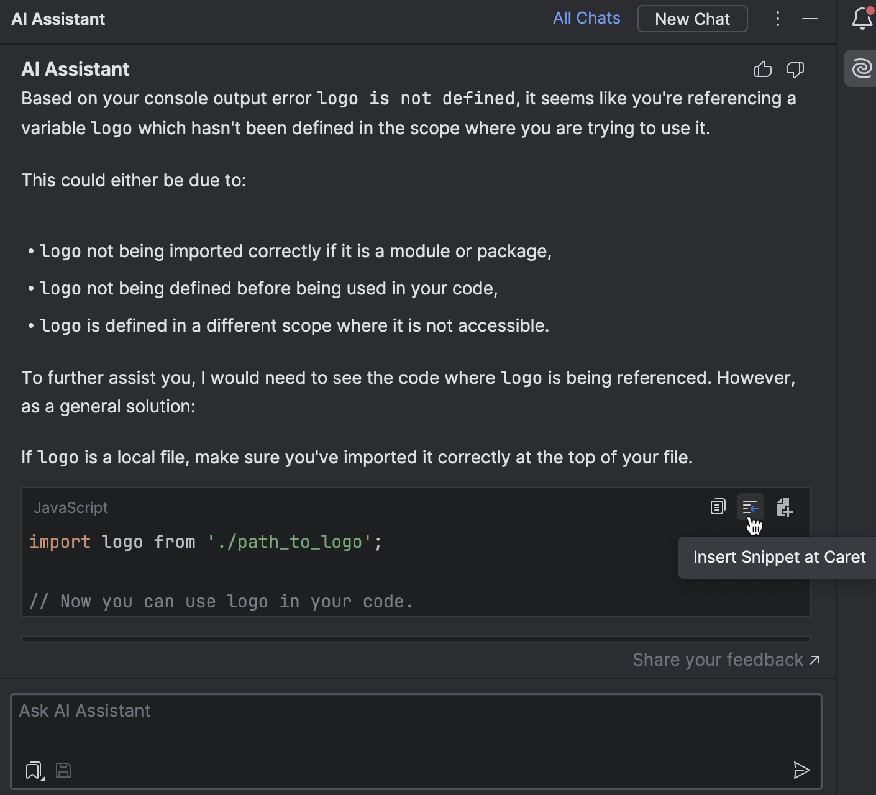Hide the AI Assistant panel with the dash icon
The image size is (876, 795).
coord(810,19)
